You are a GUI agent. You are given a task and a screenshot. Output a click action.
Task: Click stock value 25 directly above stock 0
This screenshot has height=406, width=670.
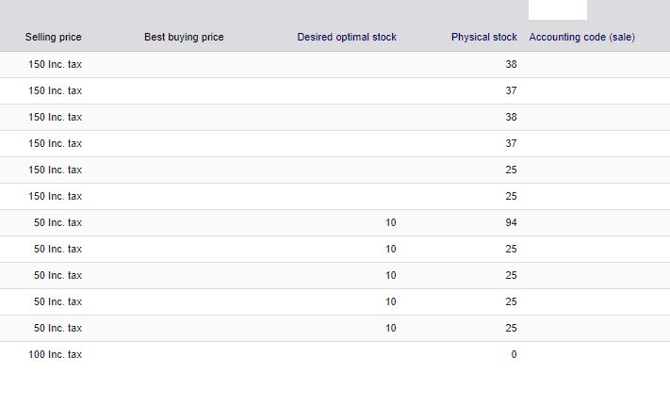coord(511,328)
